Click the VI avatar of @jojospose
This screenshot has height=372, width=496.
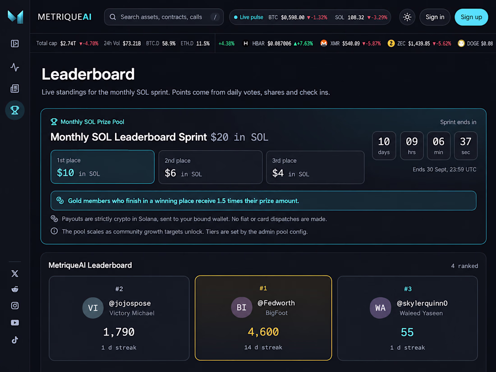93,308
